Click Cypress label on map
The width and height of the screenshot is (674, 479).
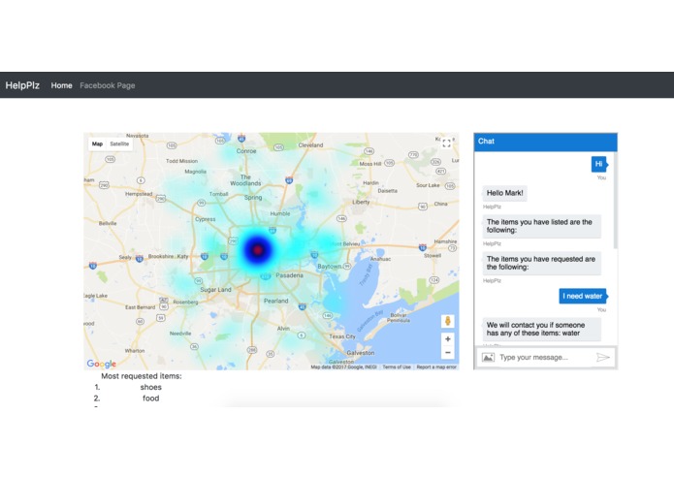click(205, 219)
